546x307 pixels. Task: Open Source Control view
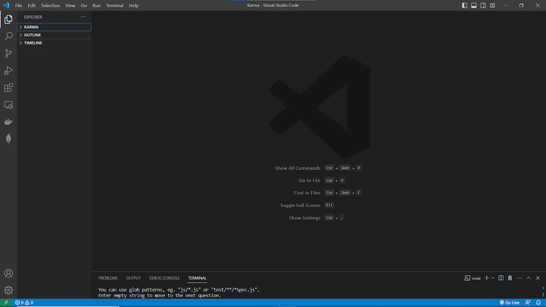(x=9, y=53)
